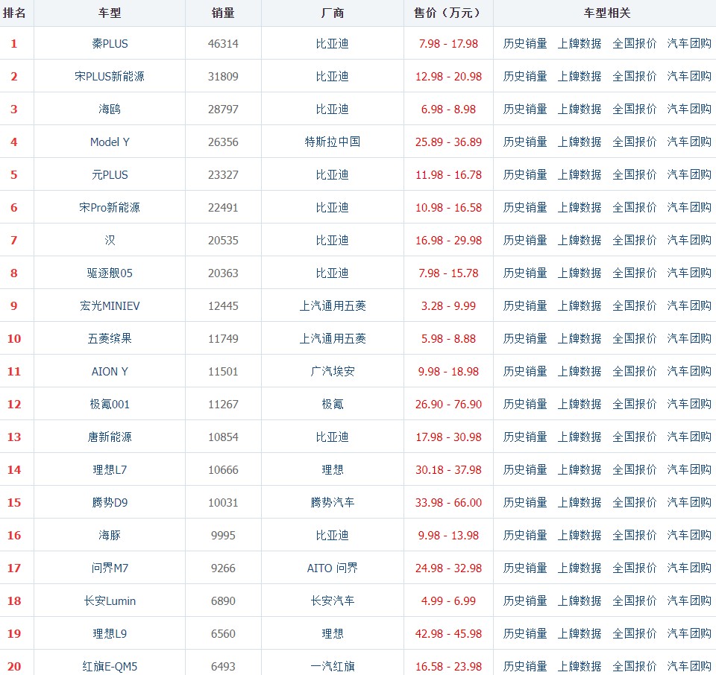716x675 pixels.
Task: Click 汽车团购 for 秦PLUS
Action: [689, 44]
